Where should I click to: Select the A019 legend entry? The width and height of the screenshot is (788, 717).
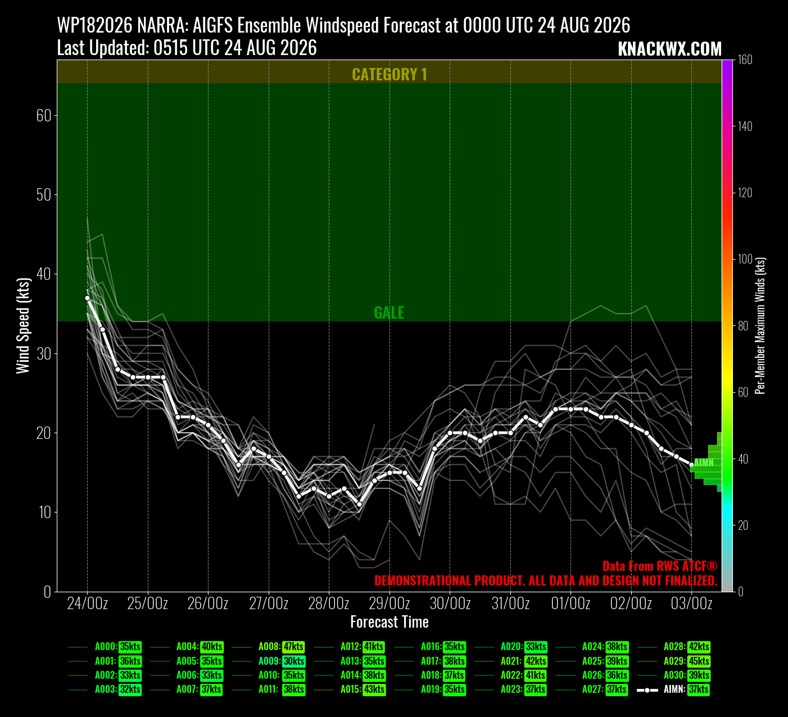431,689
